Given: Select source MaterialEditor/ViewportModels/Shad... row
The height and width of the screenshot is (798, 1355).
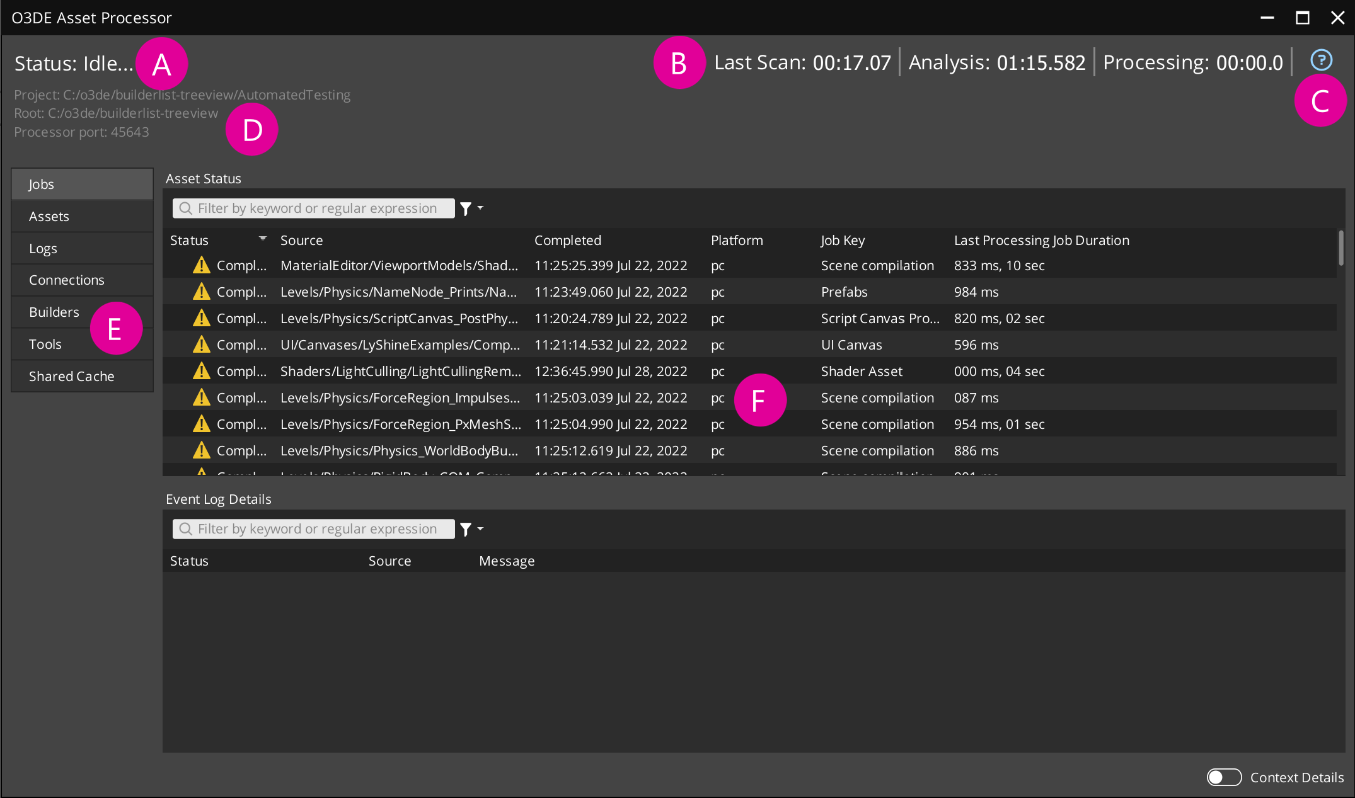Looking at the screenshot, I should click(399, 265).
